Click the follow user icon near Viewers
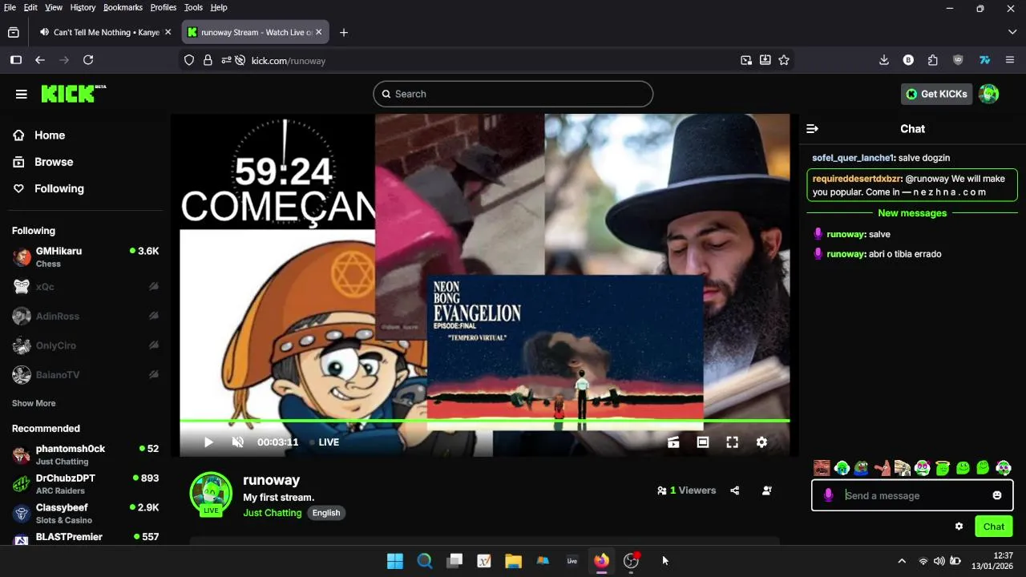The image size is (1026, 577). click(x=767, y=490)
